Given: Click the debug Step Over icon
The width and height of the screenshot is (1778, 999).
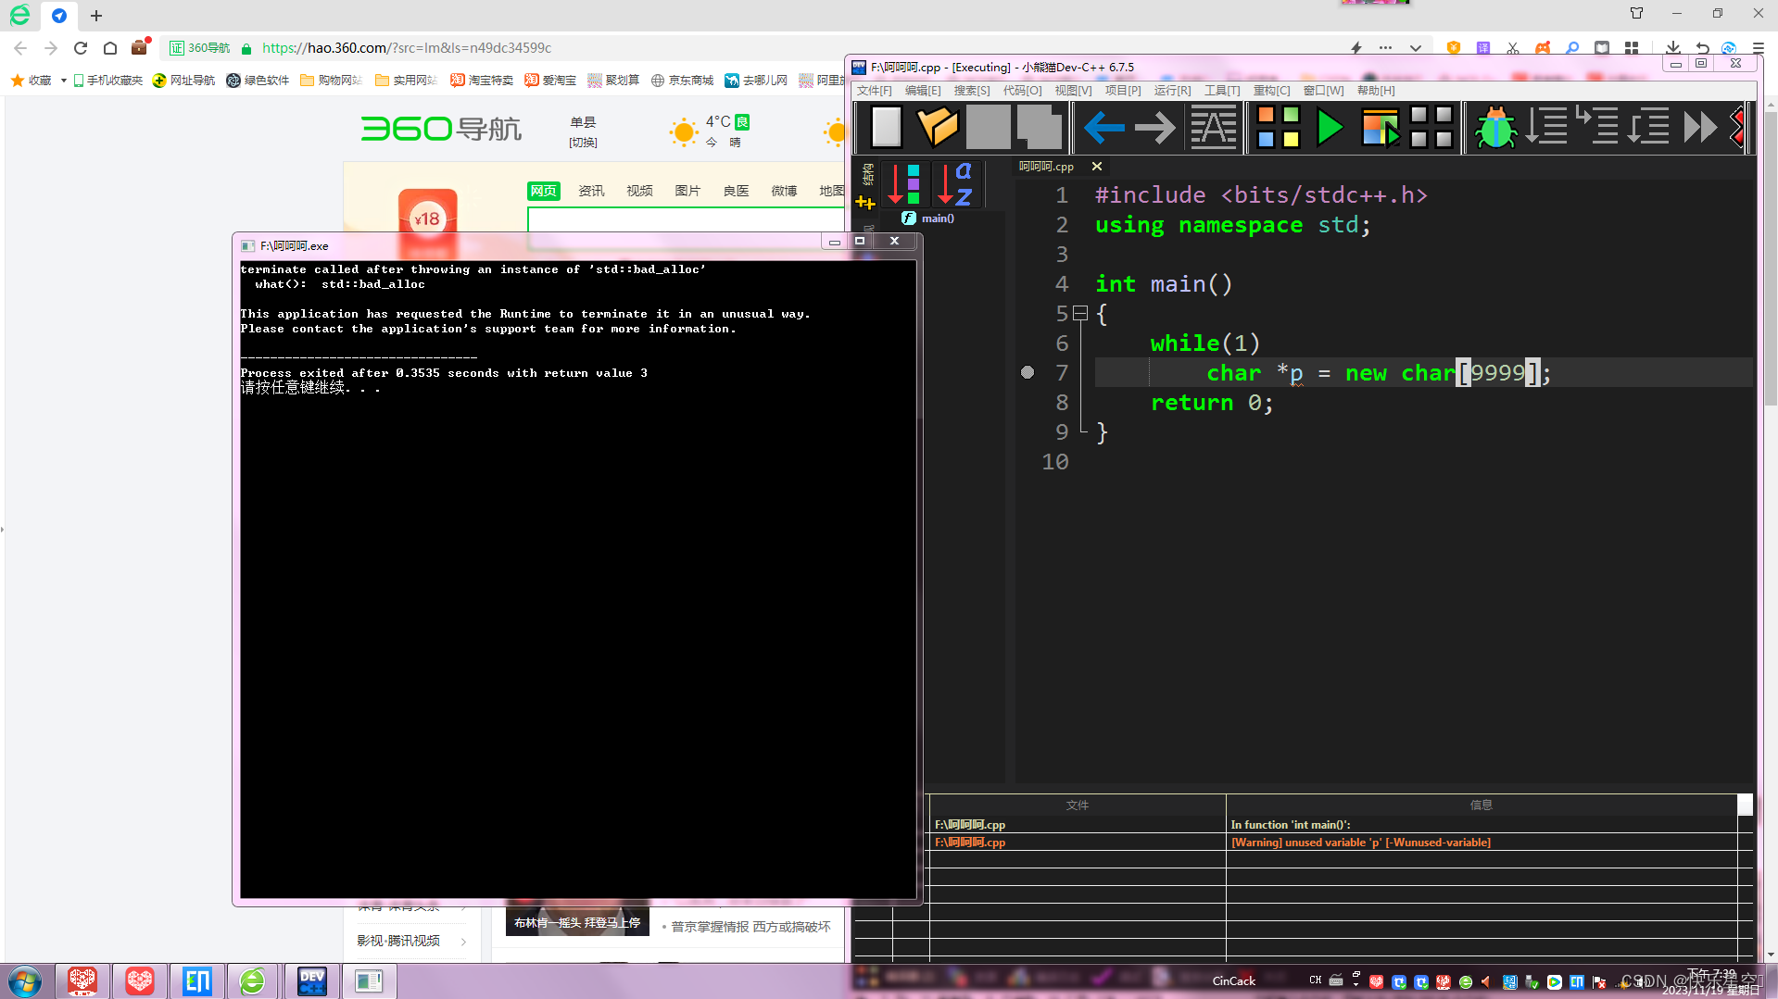Looking at the screenshot, I should pos(1546,127).
